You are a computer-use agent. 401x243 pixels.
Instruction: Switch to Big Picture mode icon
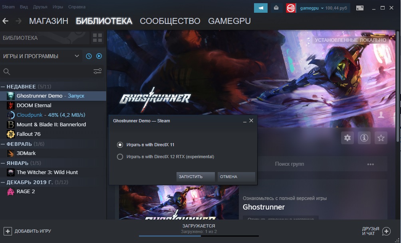(x=360, y=8)
